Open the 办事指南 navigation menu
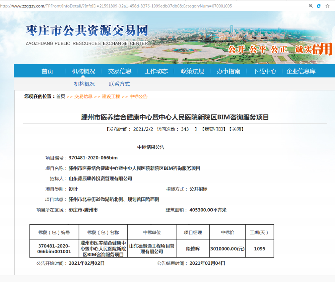This screenshot has height=282, width=335. coord(228,71)
